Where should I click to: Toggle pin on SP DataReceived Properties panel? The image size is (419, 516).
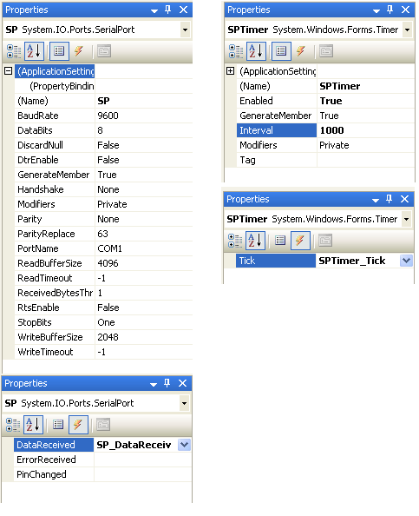167,383
